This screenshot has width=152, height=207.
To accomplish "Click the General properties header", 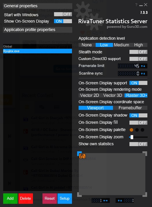I will pyautogui.click(x=38, y=6).
